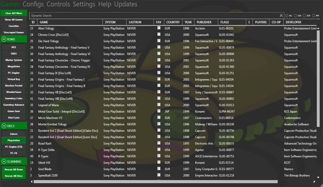Click into the Dynamic Search field
The height and width of the screenshot is (187, 323).
click(155, 15)
